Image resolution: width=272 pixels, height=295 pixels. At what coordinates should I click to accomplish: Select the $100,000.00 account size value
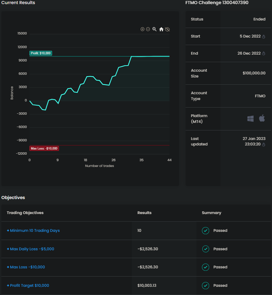click(254, 73)
